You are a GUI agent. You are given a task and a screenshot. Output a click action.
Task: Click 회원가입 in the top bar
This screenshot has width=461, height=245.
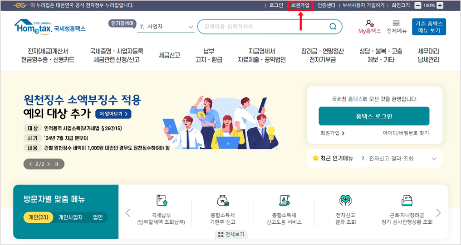pos(300,5)
